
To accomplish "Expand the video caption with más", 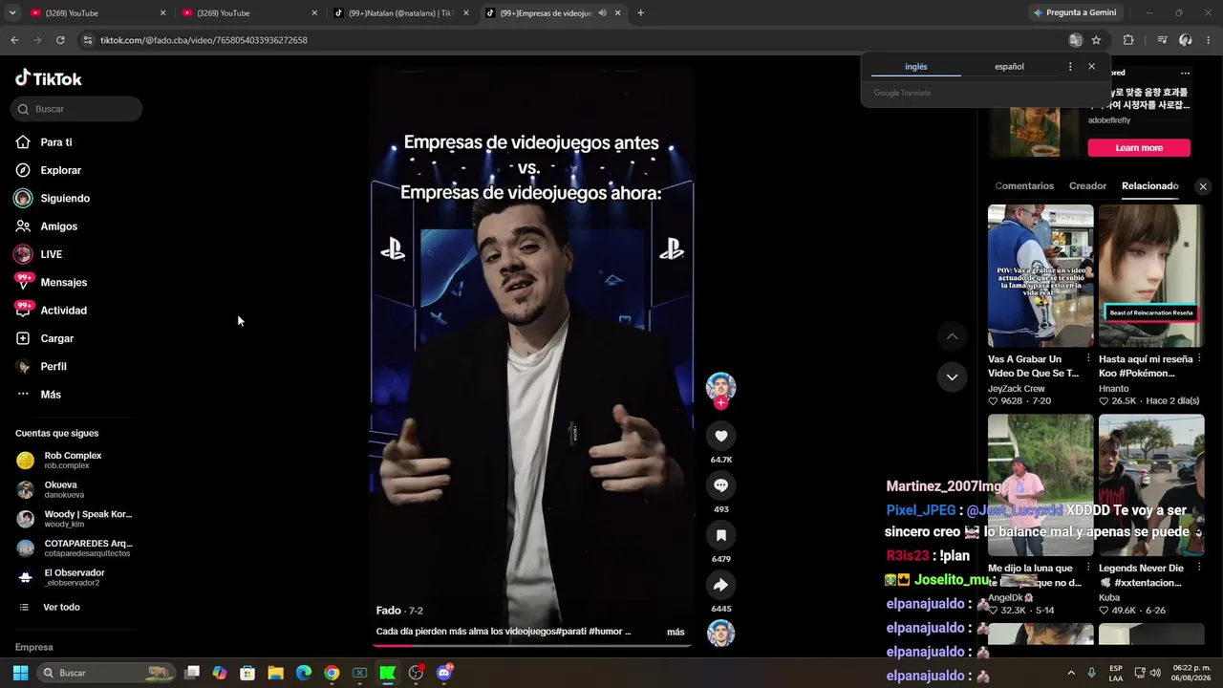I will point(676,632).
